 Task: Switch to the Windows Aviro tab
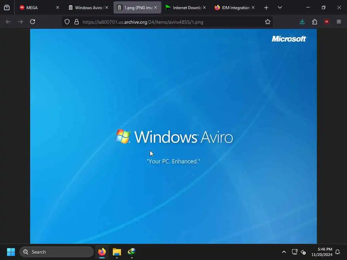point(88,7)
